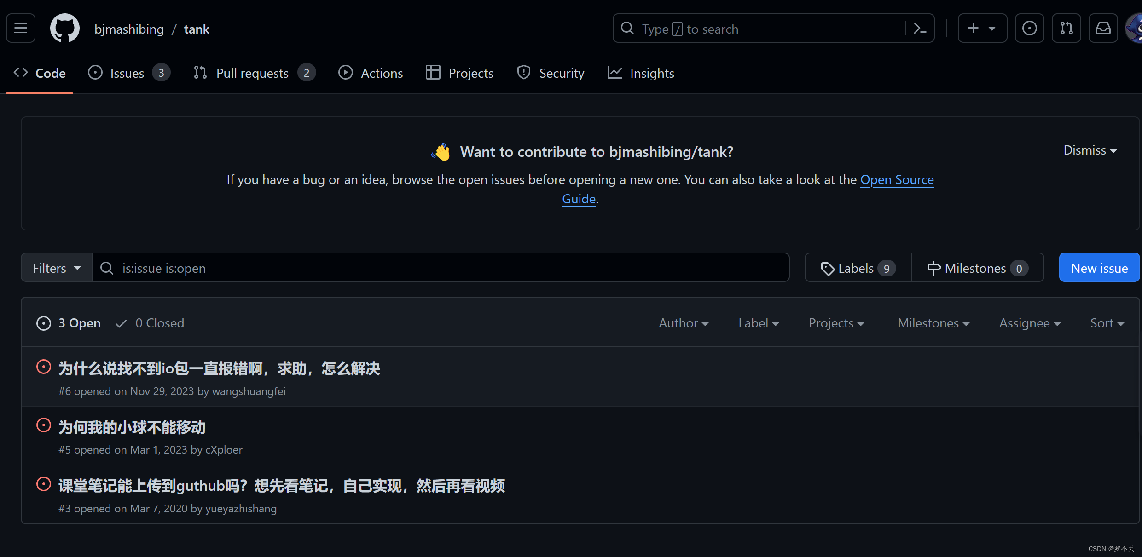Image resolution: width=1142 pixels, height=557 pixels.
Task: Expand the Filters dropdown
Action: [x=57, y=268]
